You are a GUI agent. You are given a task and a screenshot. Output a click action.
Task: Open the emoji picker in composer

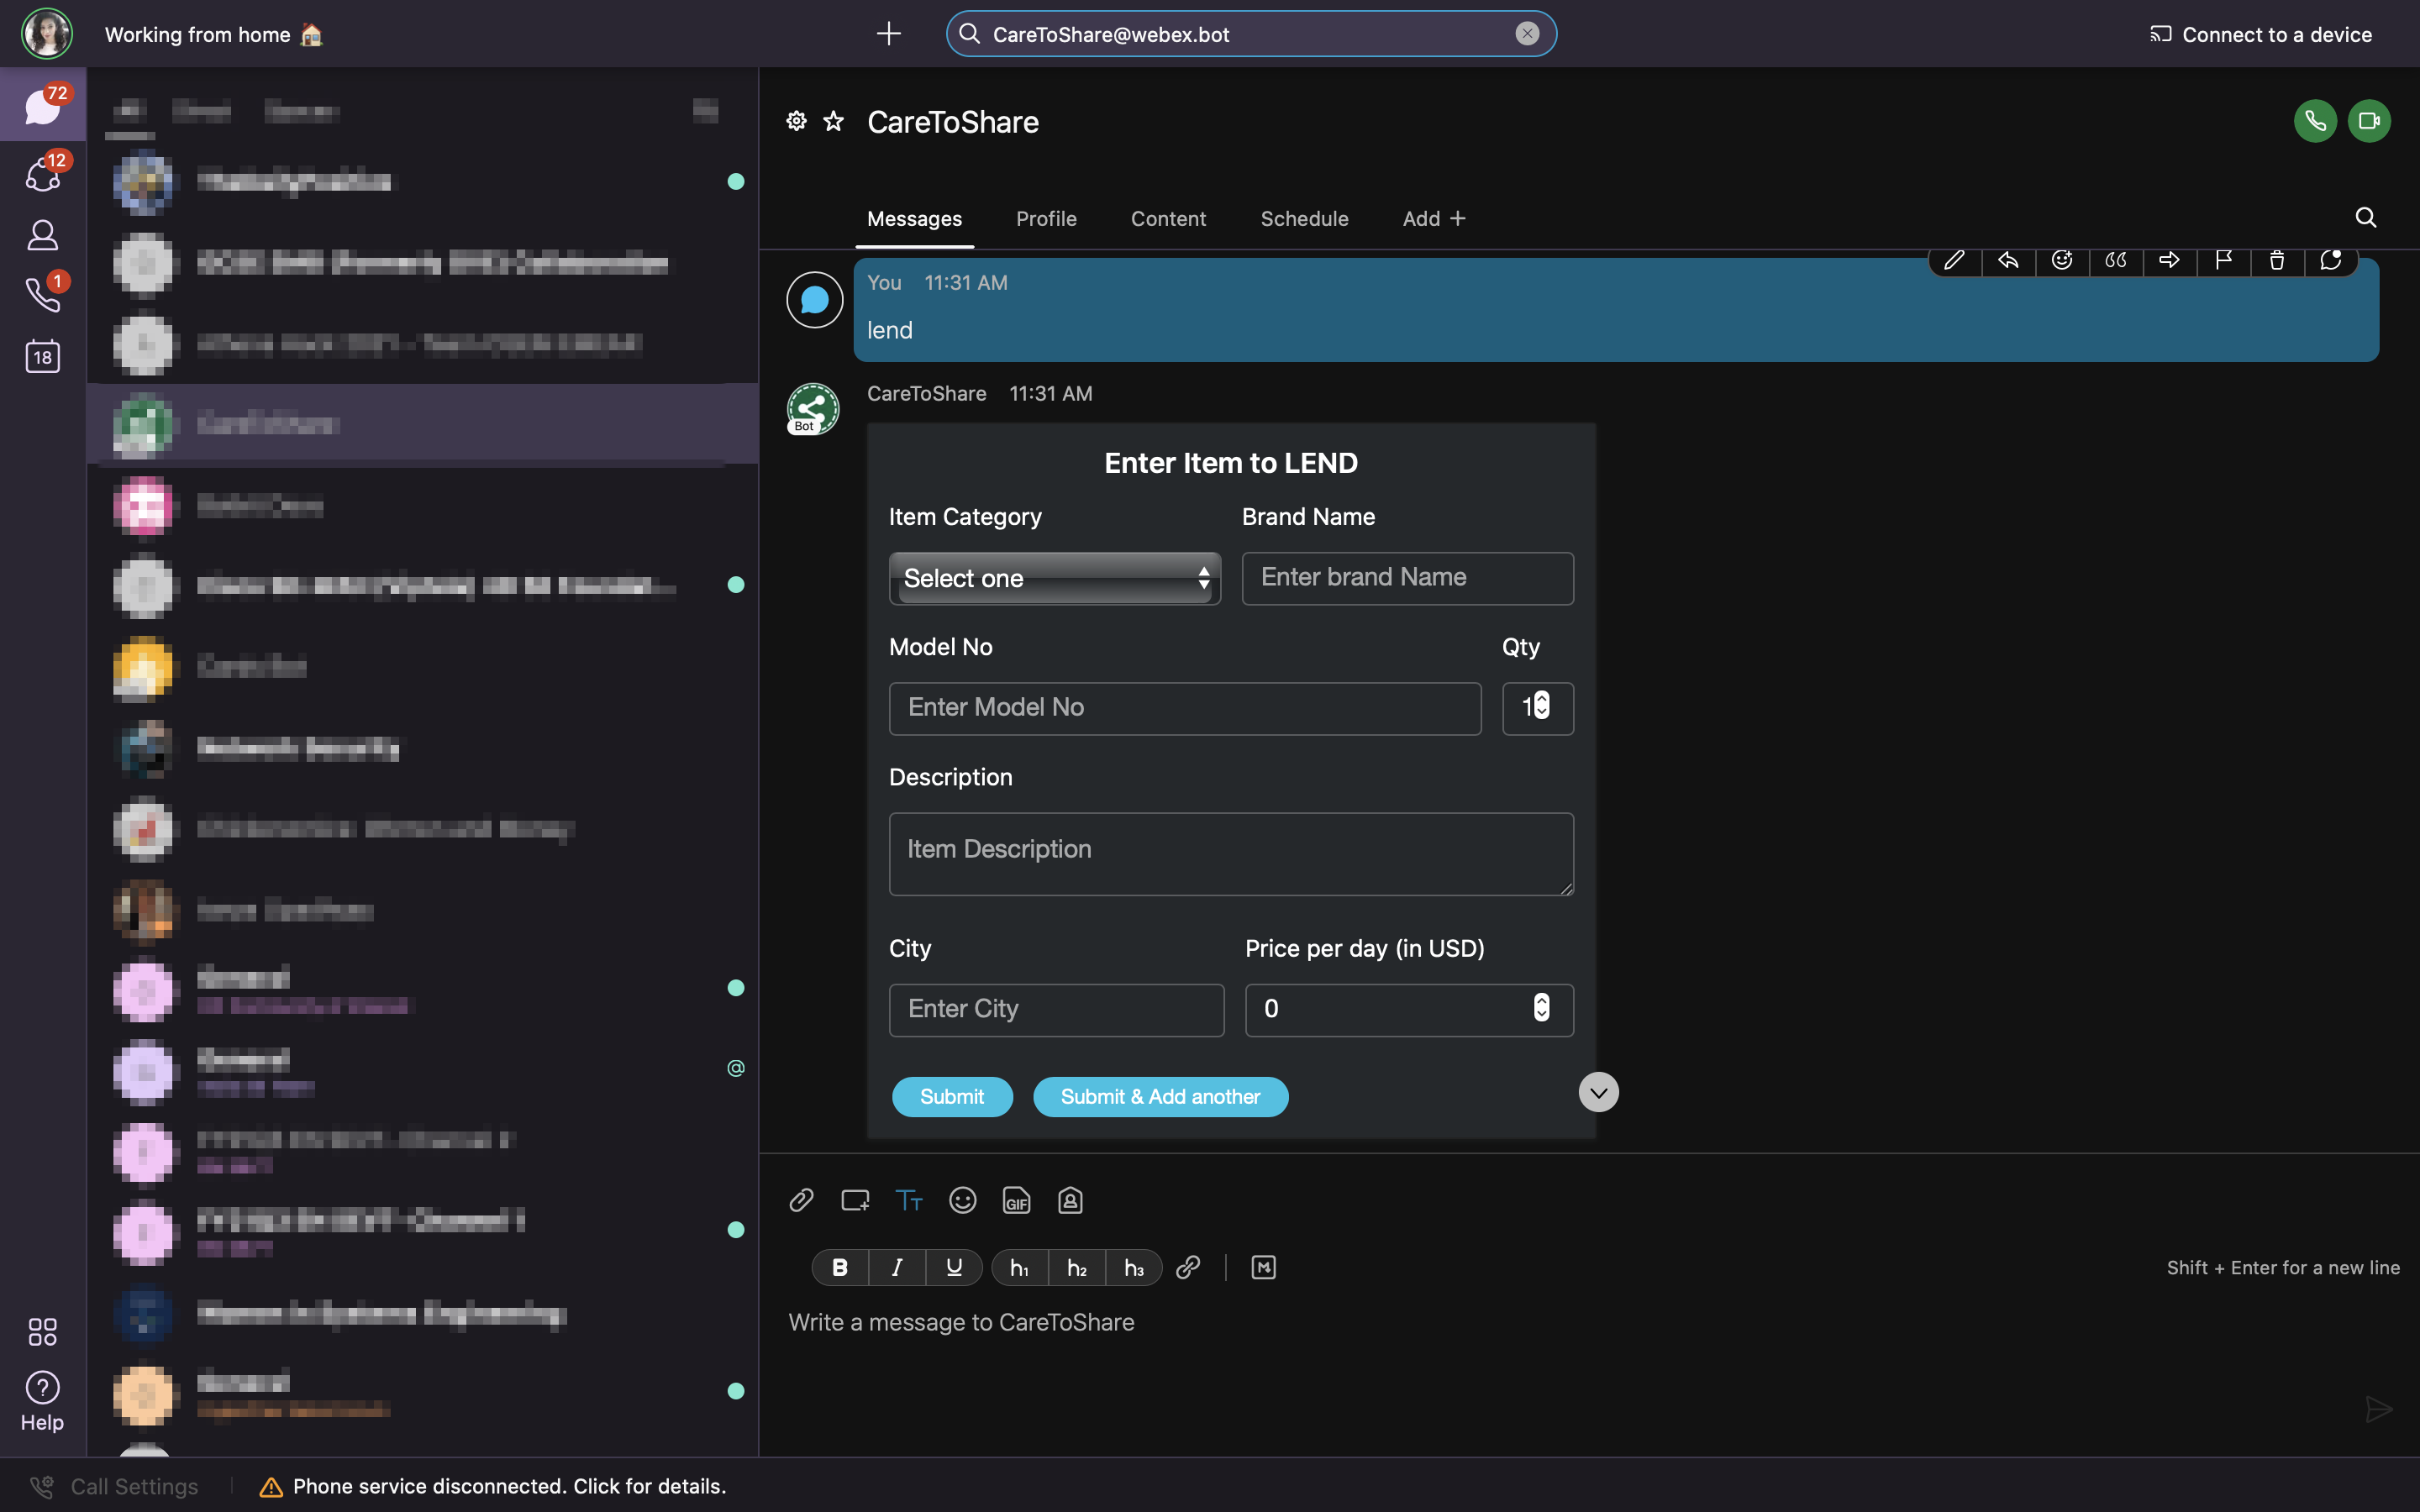pyautogui.click(x=962, y=1200)
